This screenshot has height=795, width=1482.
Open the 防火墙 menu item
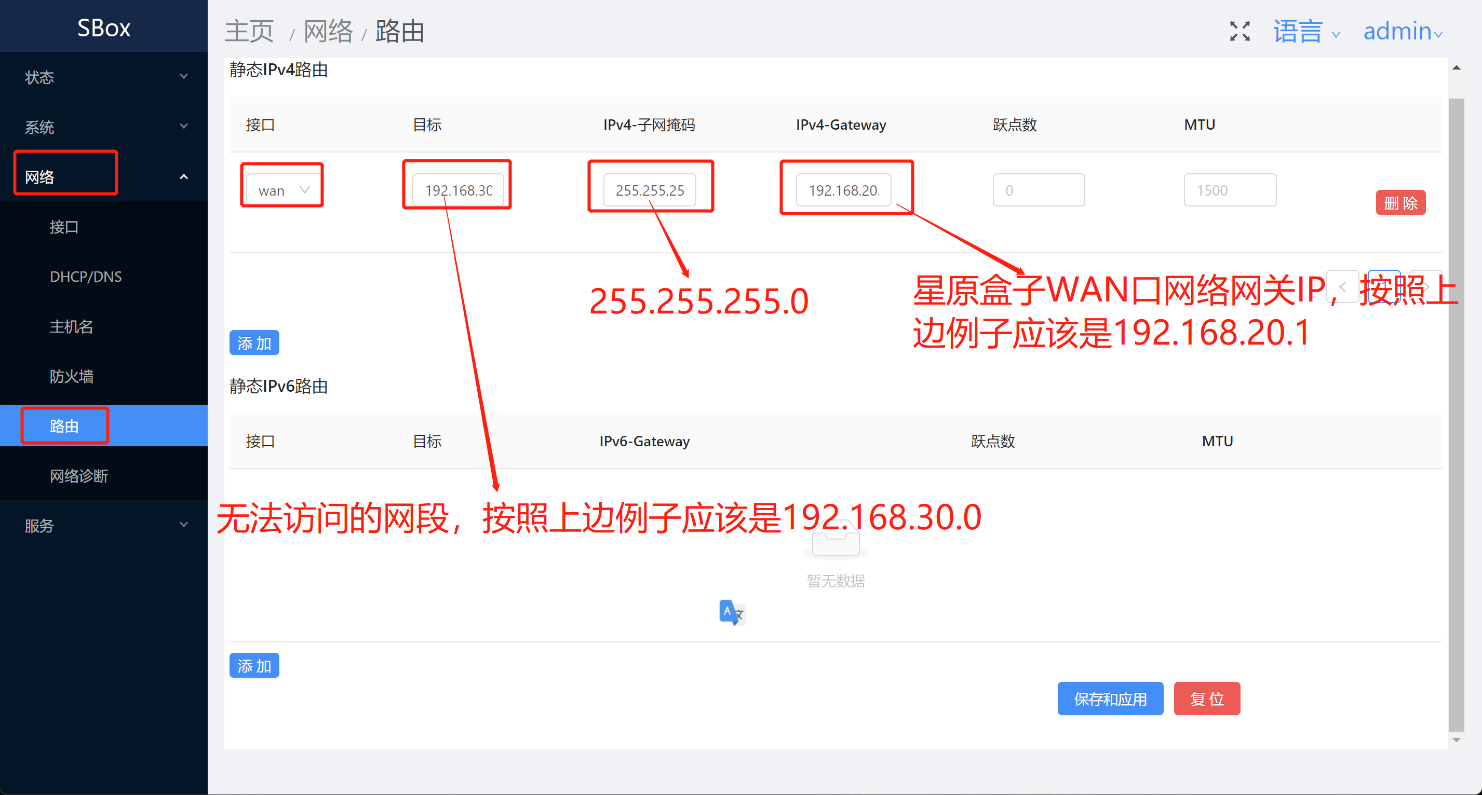tap(71, 377)
